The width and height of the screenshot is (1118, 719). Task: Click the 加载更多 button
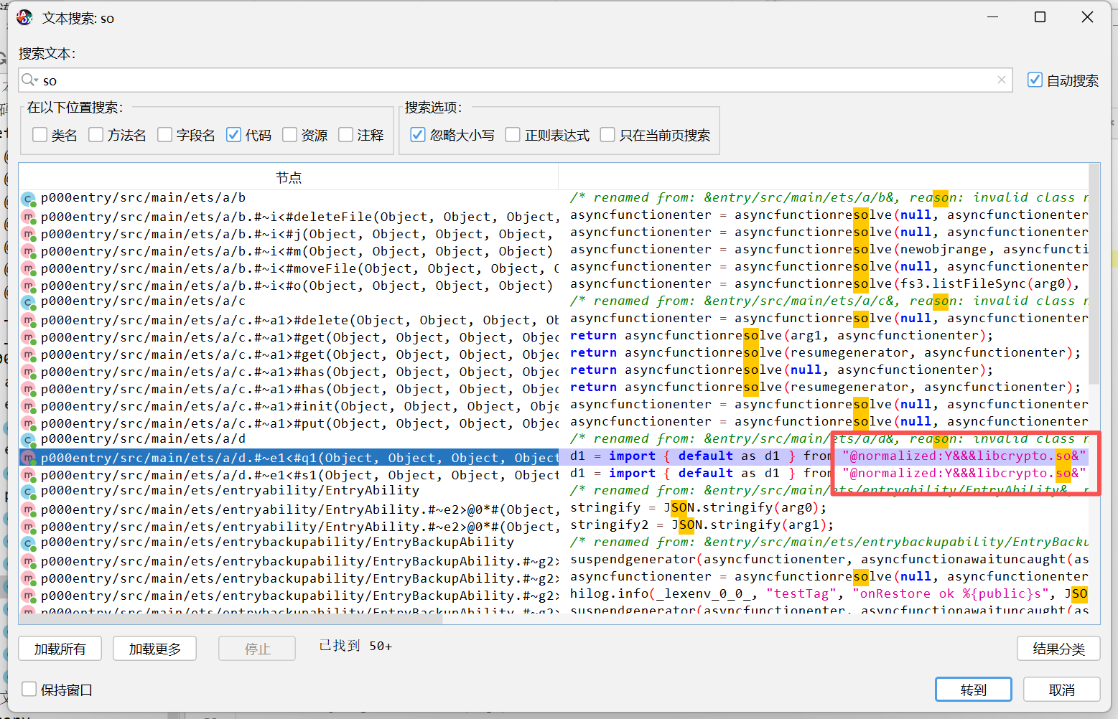click(154, 649)
